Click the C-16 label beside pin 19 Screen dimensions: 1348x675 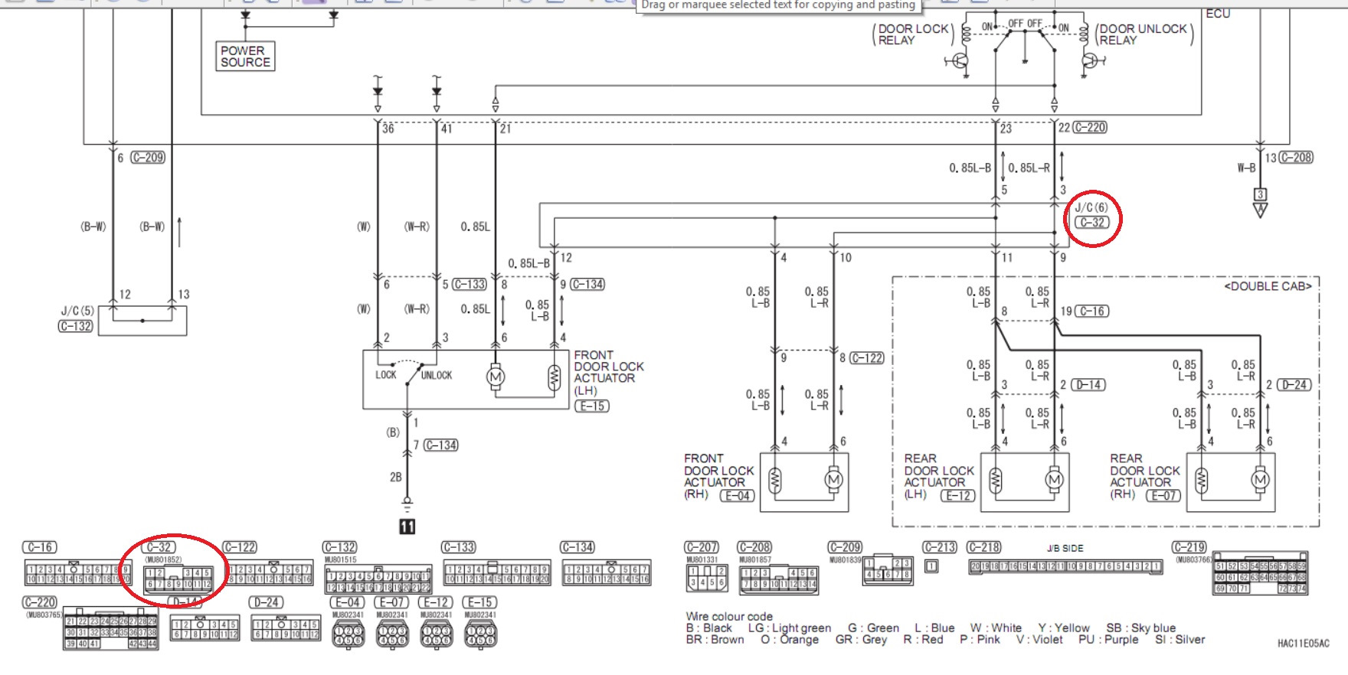pyautogui.click(x=1091, y=311)
